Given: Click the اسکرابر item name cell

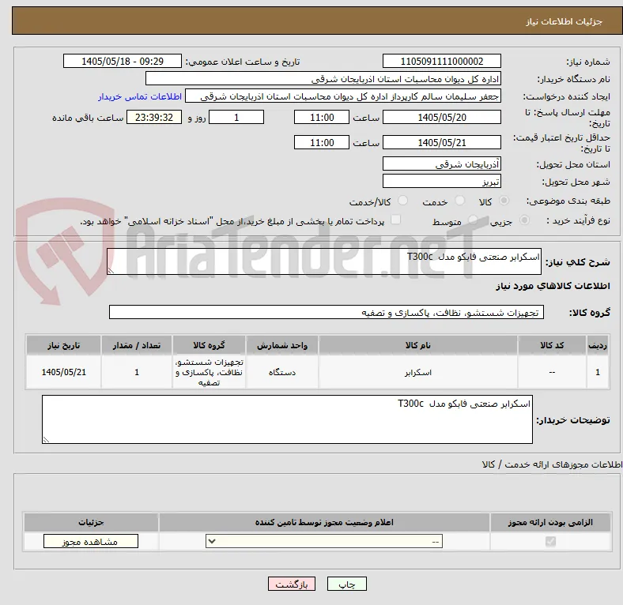Looking at the screenshot, I should [418, 372].
